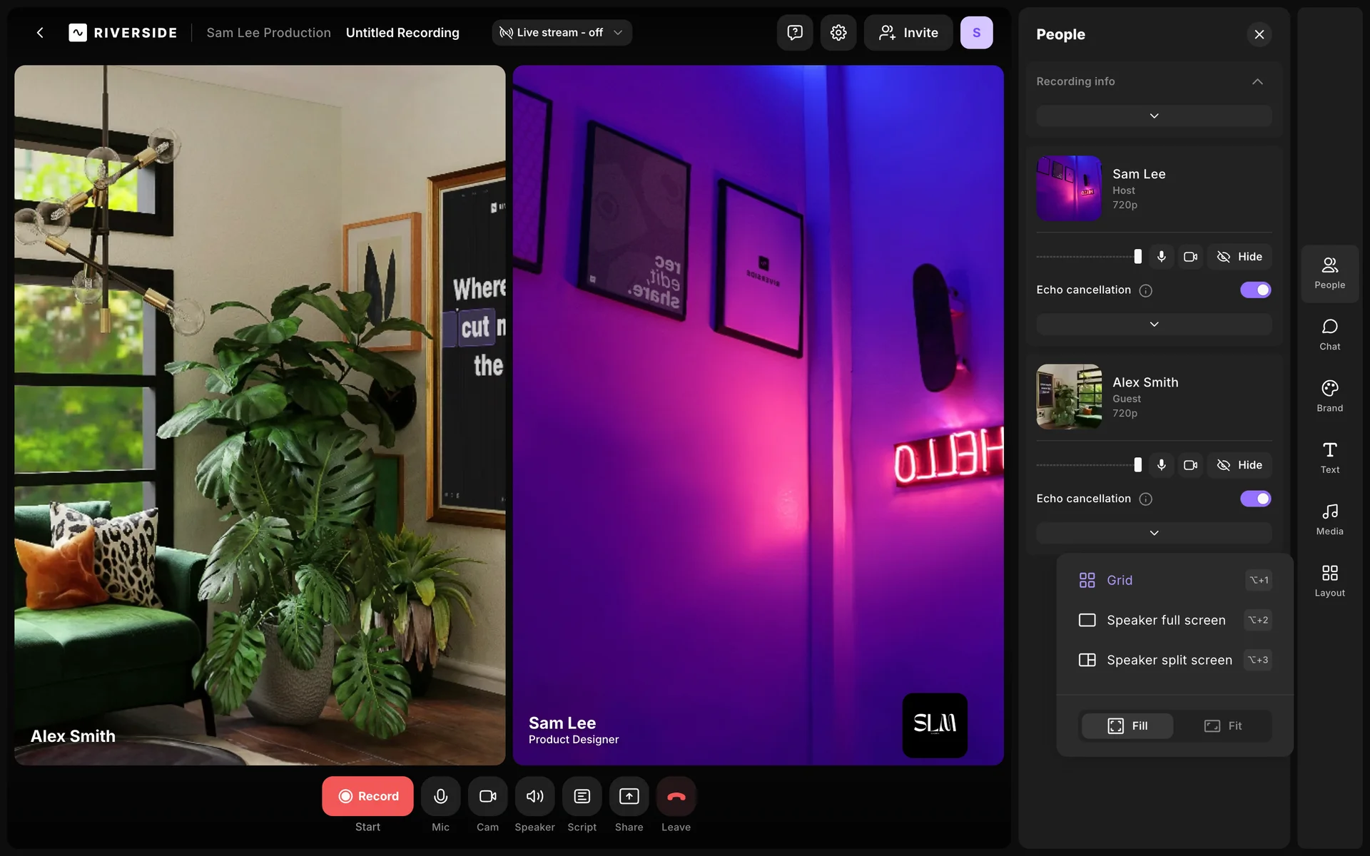
Task: Hide Alex Smith from the recording
Action: [1239, 465]
